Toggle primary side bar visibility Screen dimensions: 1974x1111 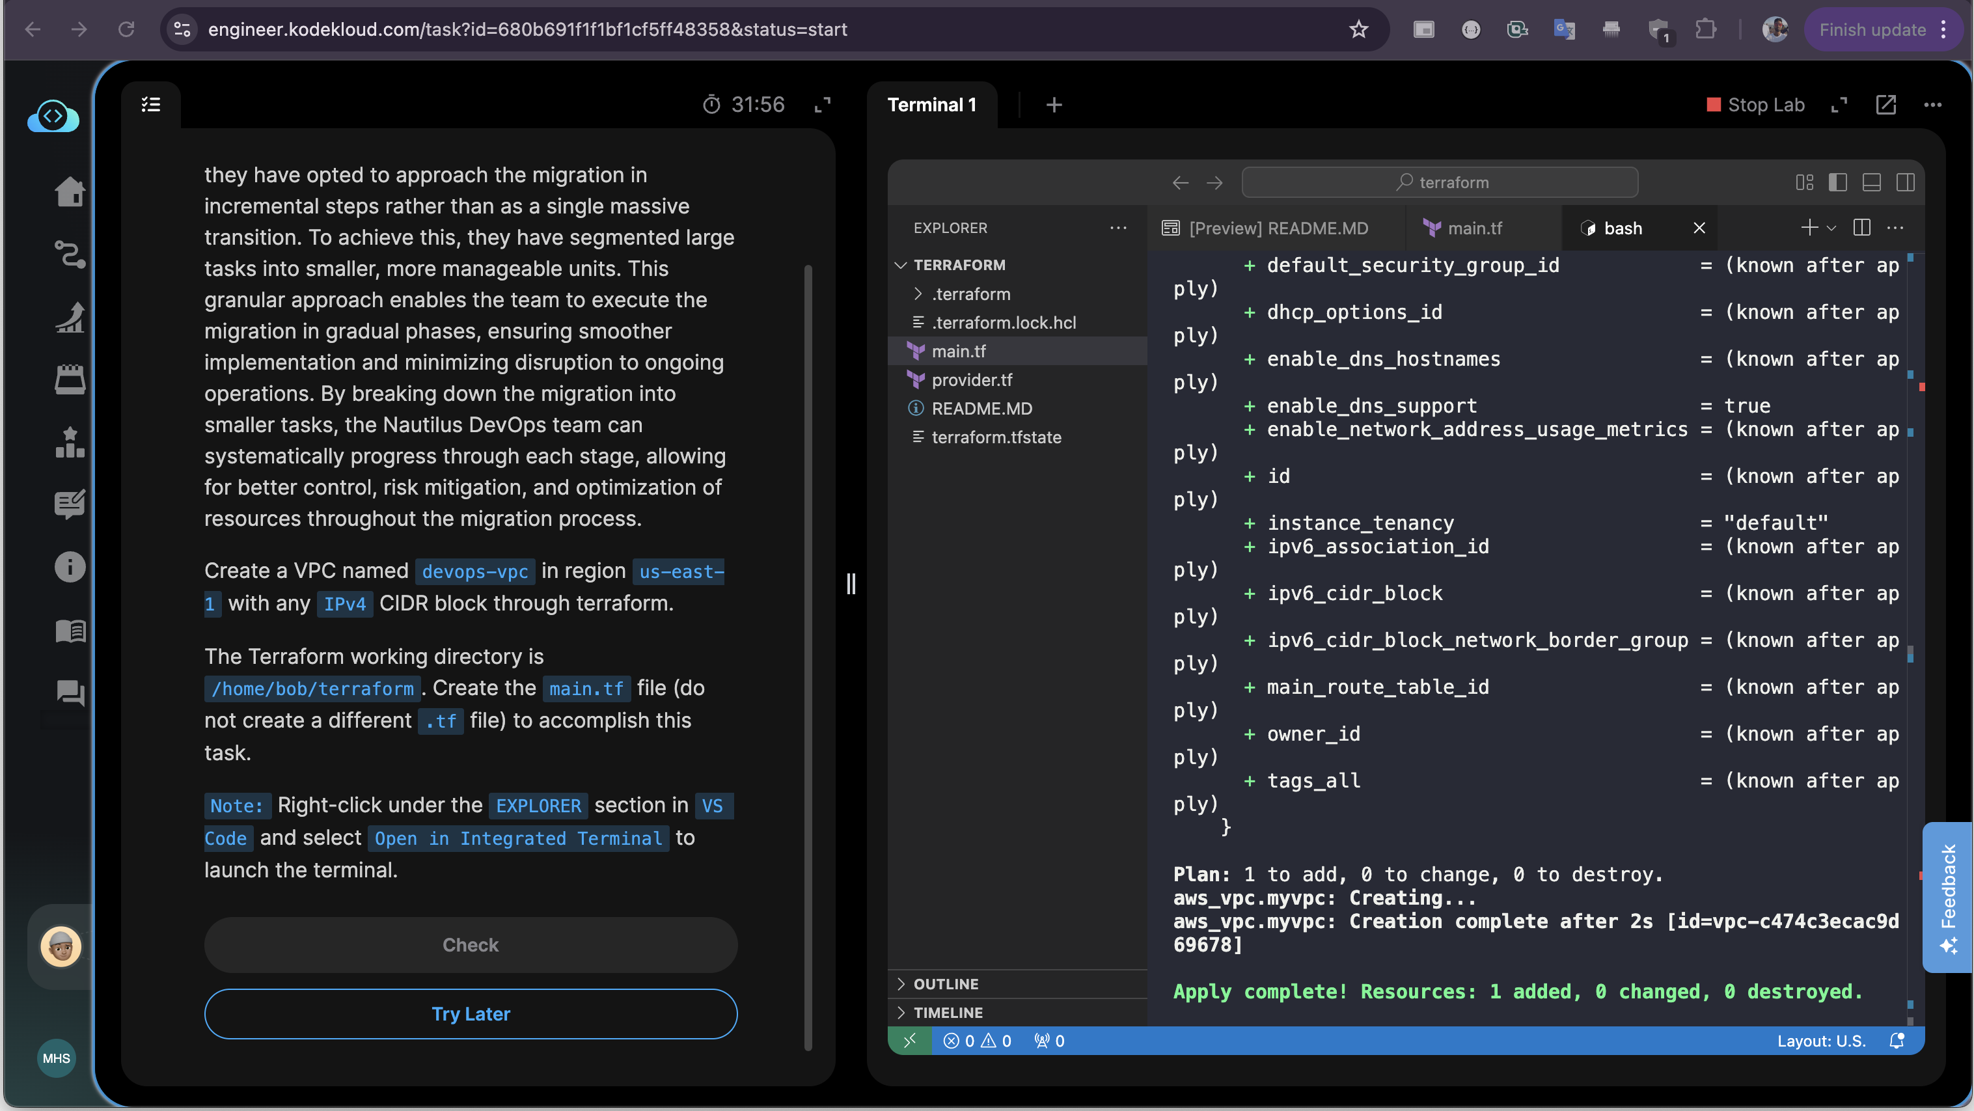pos(1837,182)
